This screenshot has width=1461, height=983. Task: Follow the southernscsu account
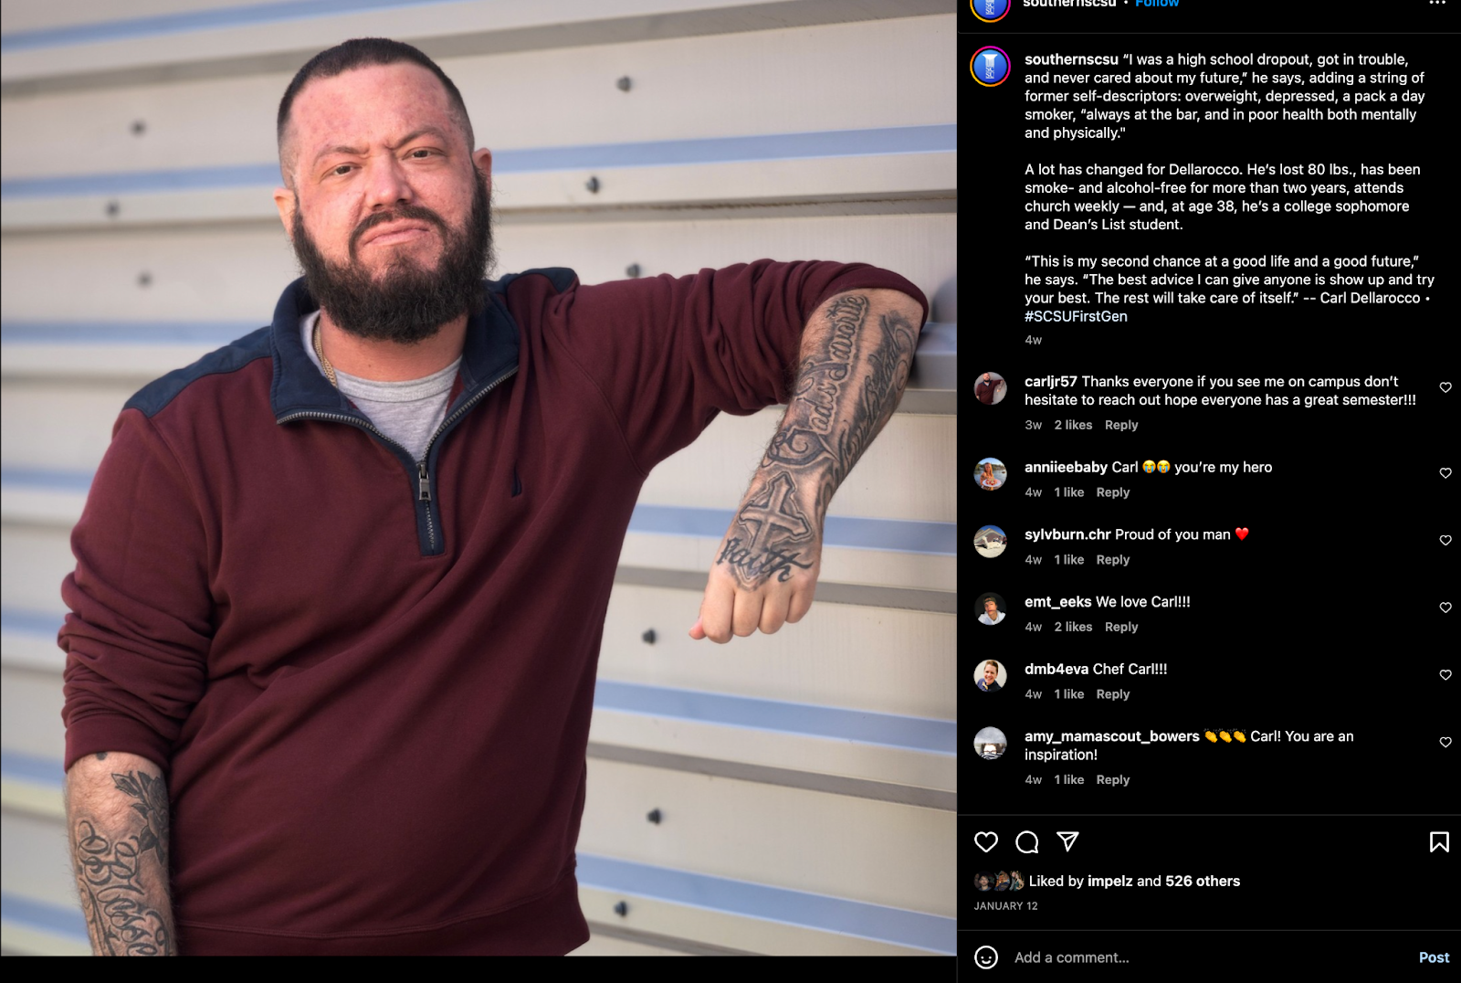click(x=1157, y=4)
